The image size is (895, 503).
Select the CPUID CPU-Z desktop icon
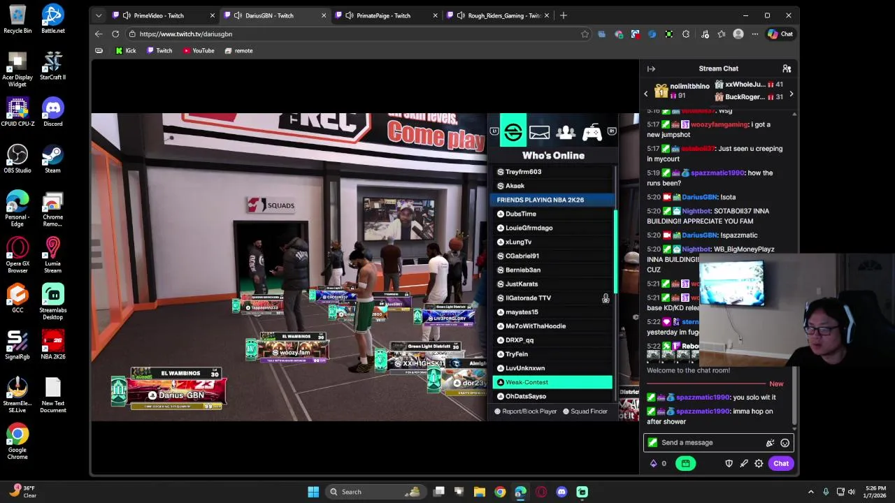point(17,112)
